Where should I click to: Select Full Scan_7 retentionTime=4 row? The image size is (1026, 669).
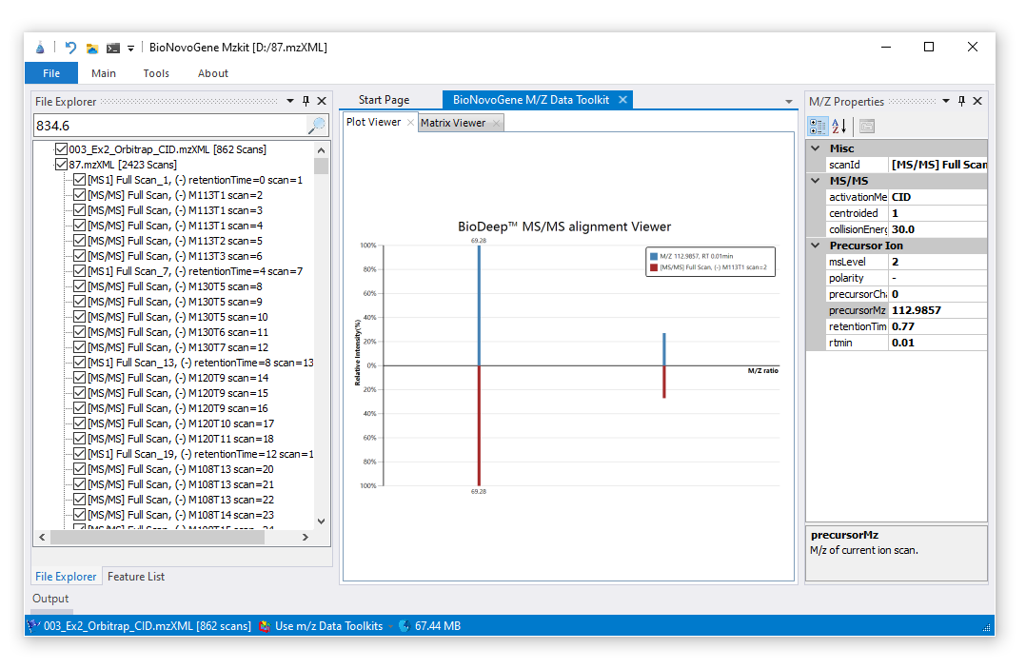tap(195, 270)
